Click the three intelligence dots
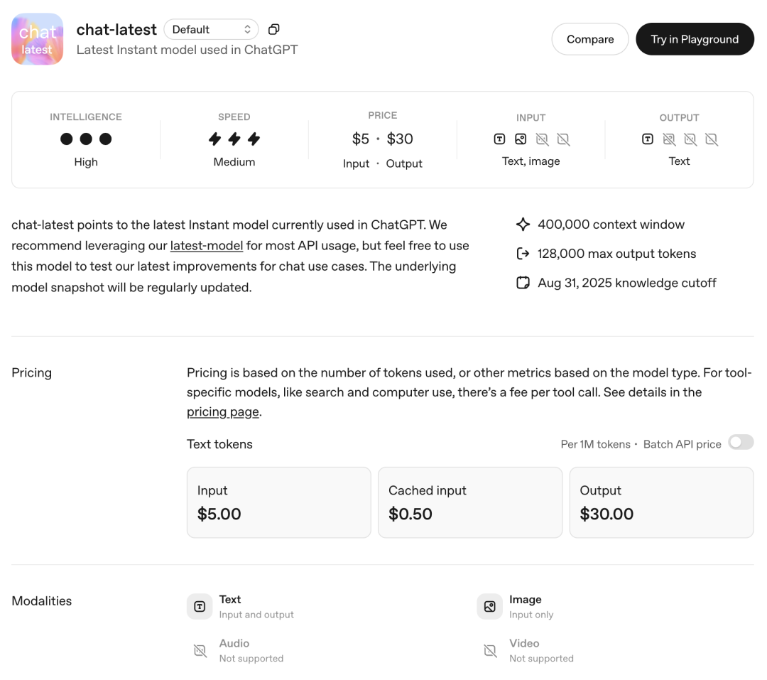The image size is (767, 680). point(86,139)
